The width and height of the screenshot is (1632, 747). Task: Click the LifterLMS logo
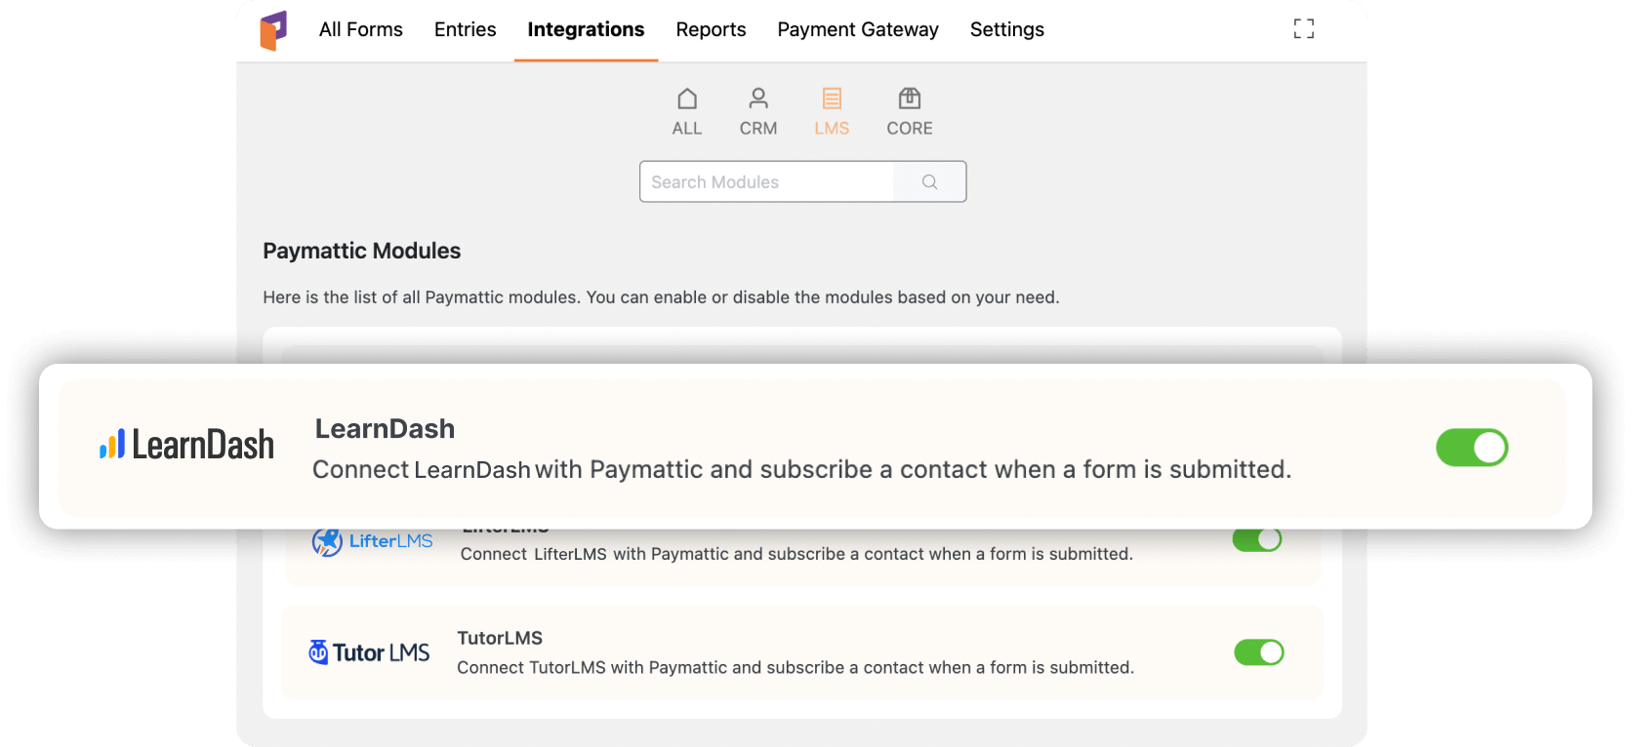[x=372, y=540]
